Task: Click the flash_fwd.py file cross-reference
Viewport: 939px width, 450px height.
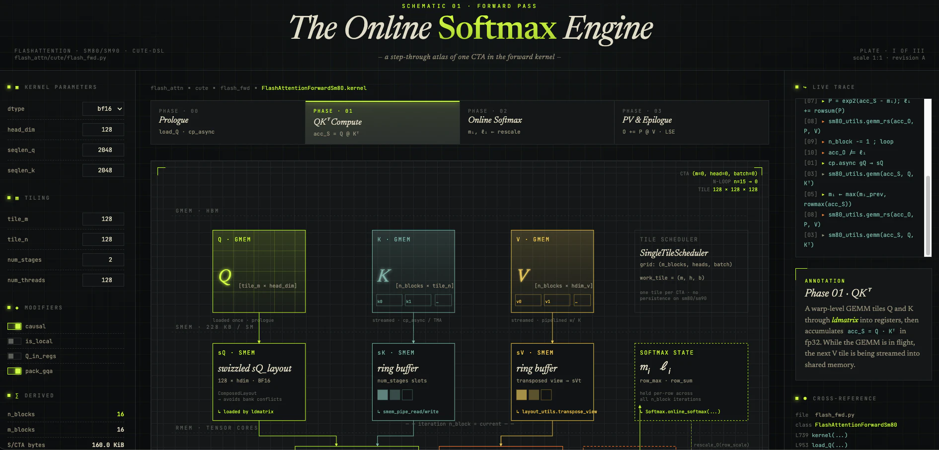Action: tap(835, 415)
